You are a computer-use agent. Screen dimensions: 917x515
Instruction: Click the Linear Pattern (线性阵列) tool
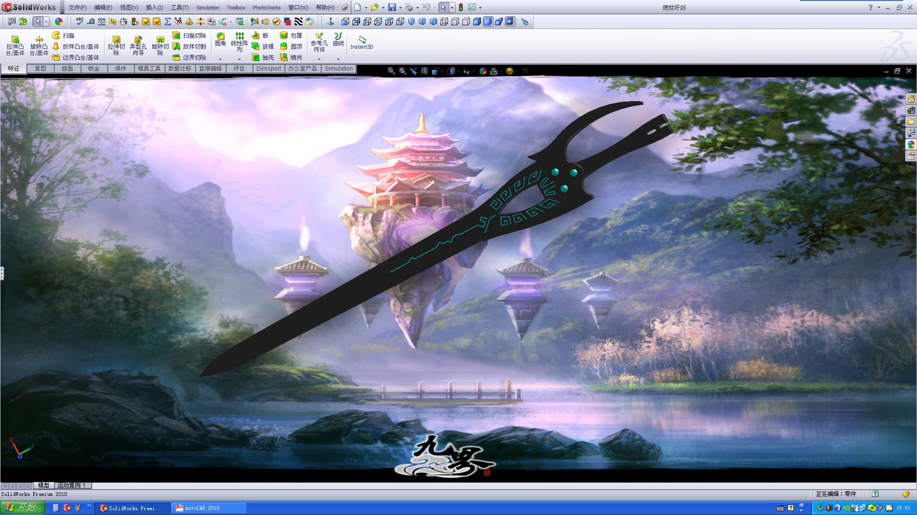(x=239, y=42)
